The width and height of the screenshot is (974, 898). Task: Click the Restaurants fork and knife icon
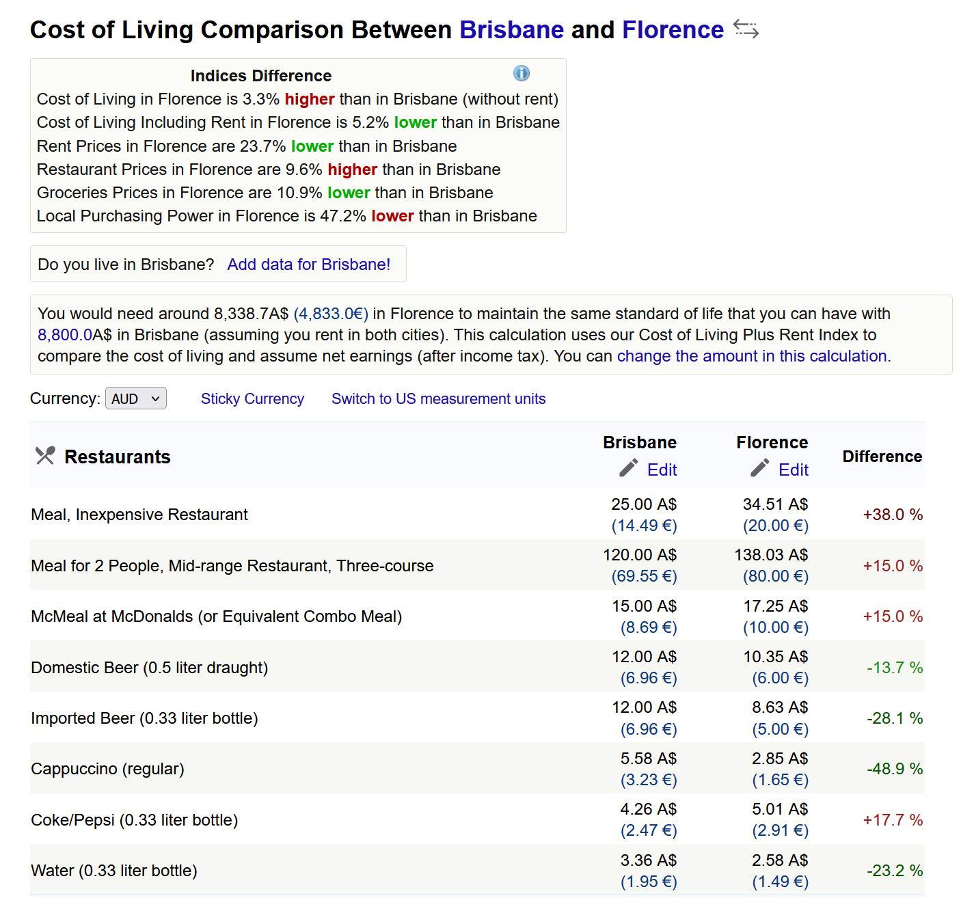[45, 456]
